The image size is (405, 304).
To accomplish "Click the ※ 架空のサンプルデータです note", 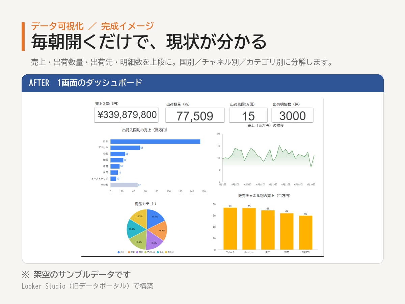I will (76, 274).
